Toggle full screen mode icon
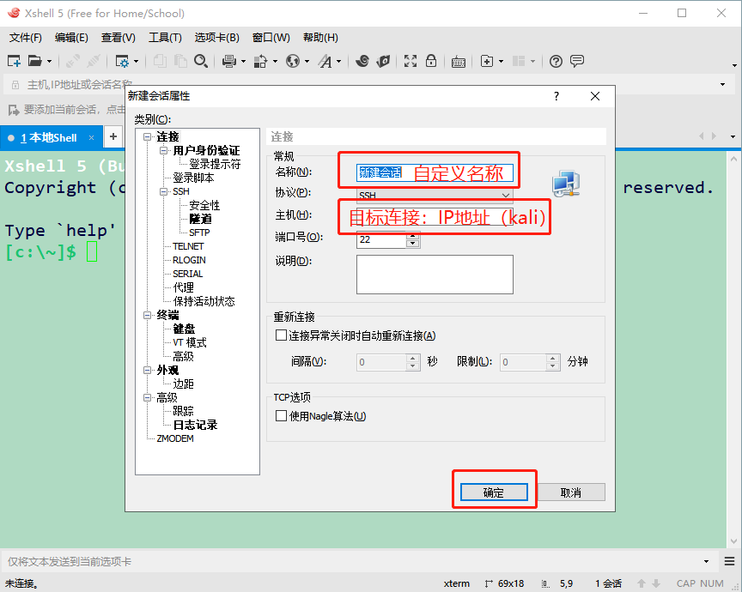 coord(409,61)
